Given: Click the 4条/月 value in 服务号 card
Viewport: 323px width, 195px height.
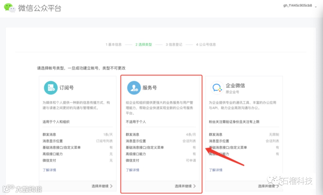Looking at the screenshot, I should 191,134.
